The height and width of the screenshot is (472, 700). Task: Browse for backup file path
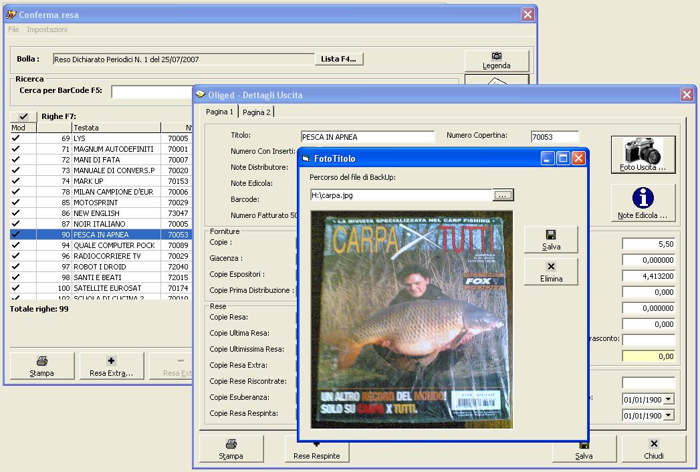503,195
